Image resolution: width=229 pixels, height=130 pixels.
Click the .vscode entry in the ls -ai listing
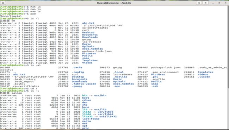204,77
